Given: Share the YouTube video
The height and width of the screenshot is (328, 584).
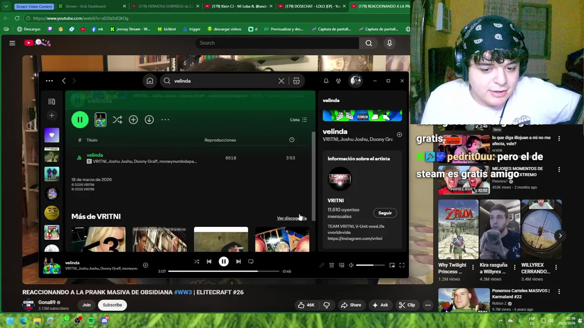Looking at the screenshot, I should click(351, 305).
